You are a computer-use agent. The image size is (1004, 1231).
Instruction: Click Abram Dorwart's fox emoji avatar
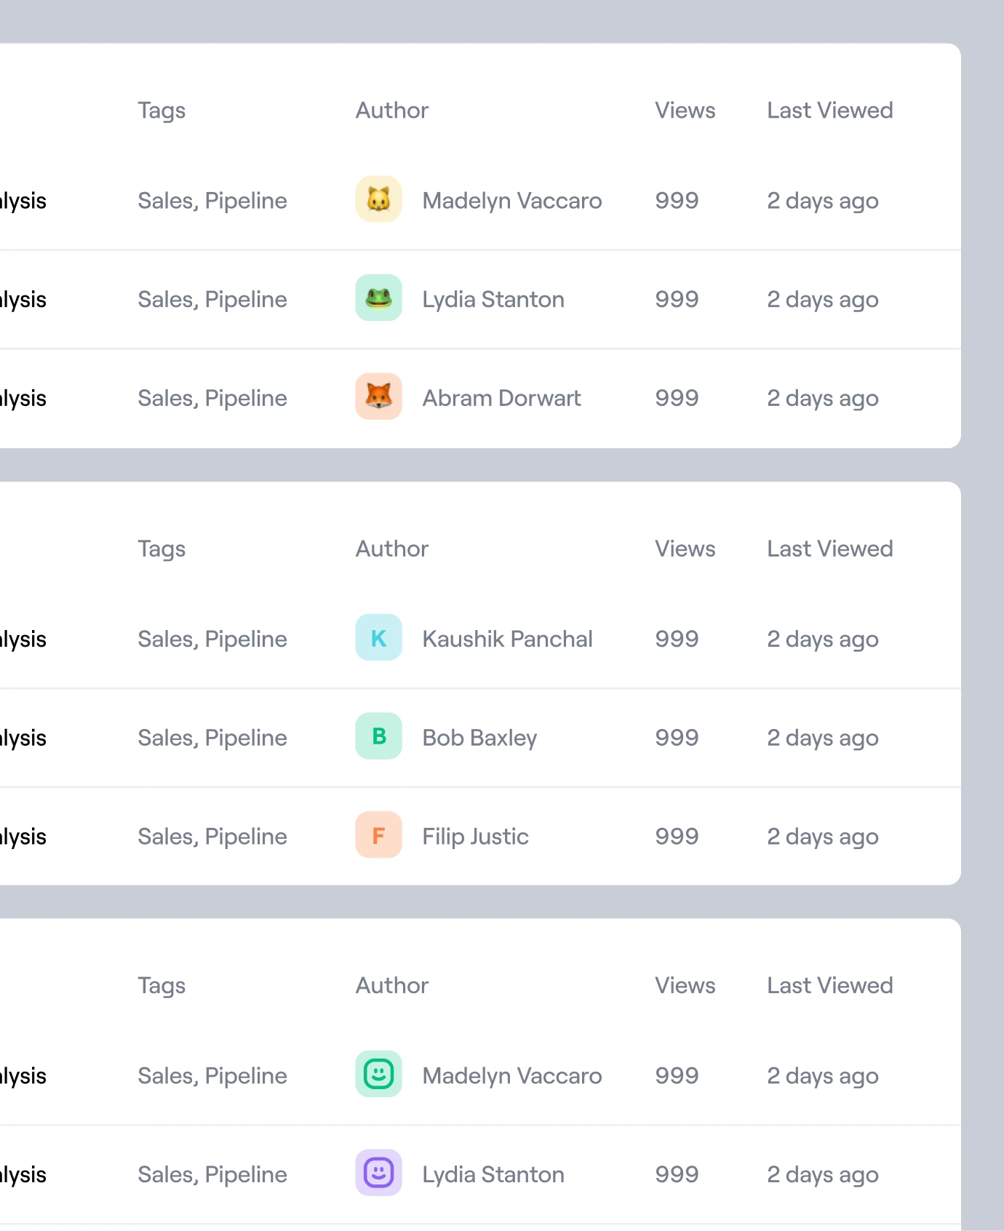378,397
